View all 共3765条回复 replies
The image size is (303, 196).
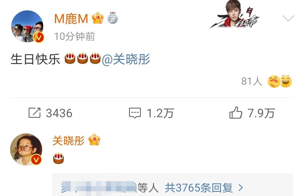point(199,188)
